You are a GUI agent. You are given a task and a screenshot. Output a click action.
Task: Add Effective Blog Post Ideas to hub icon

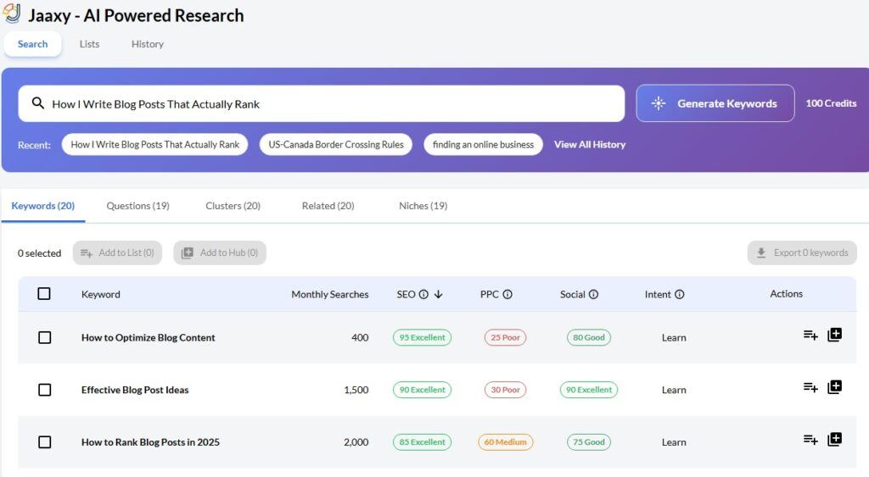[834, 388]
